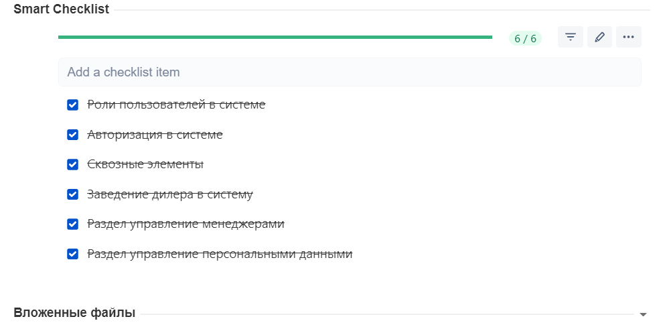Uncheck 'Авторизация в системе' checkbox
Screen dimensions: 661x325
(x=73, y=135)
